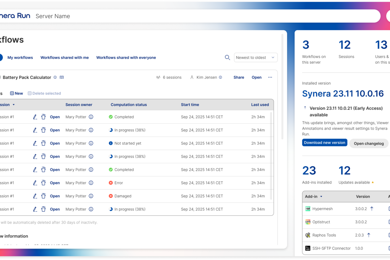Click the Download new version button
Image resolution: width=390 pixels, height=260 pixels.
coord(325,143)
